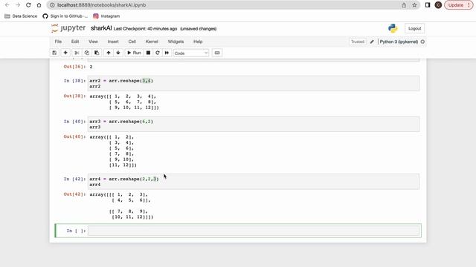Copy selected cells icon
476x267 pixels.
pos(87,53)
